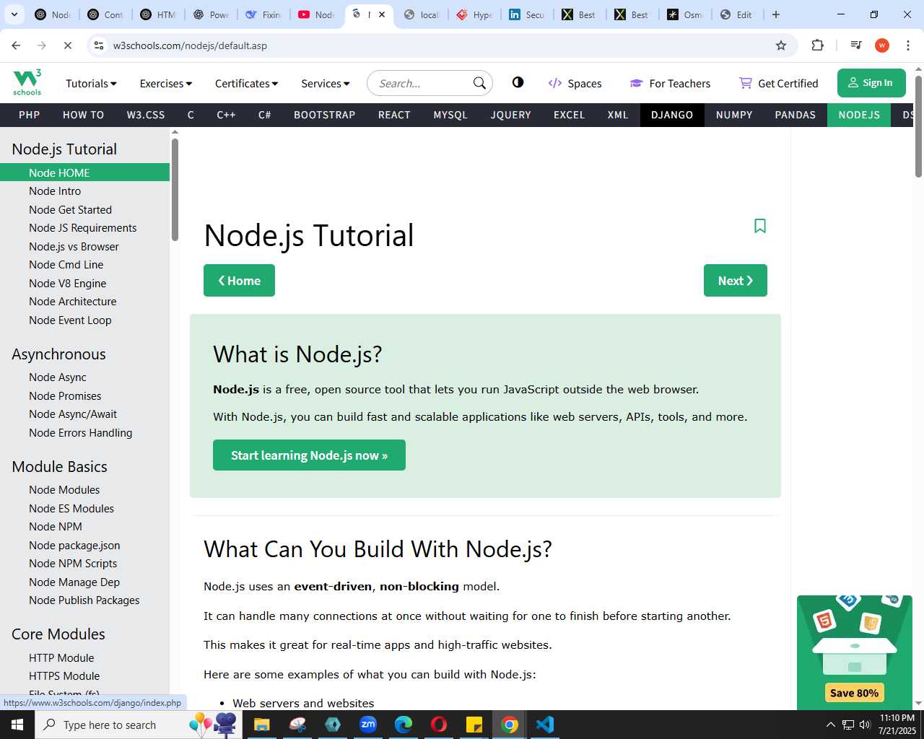Star bookmark this page in Chrome
The image size is (924, 739).
tap(781, 45)
